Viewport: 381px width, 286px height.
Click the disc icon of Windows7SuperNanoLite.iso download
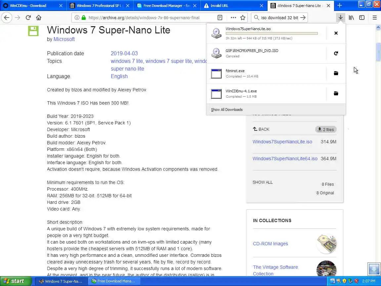coord(216,33)
